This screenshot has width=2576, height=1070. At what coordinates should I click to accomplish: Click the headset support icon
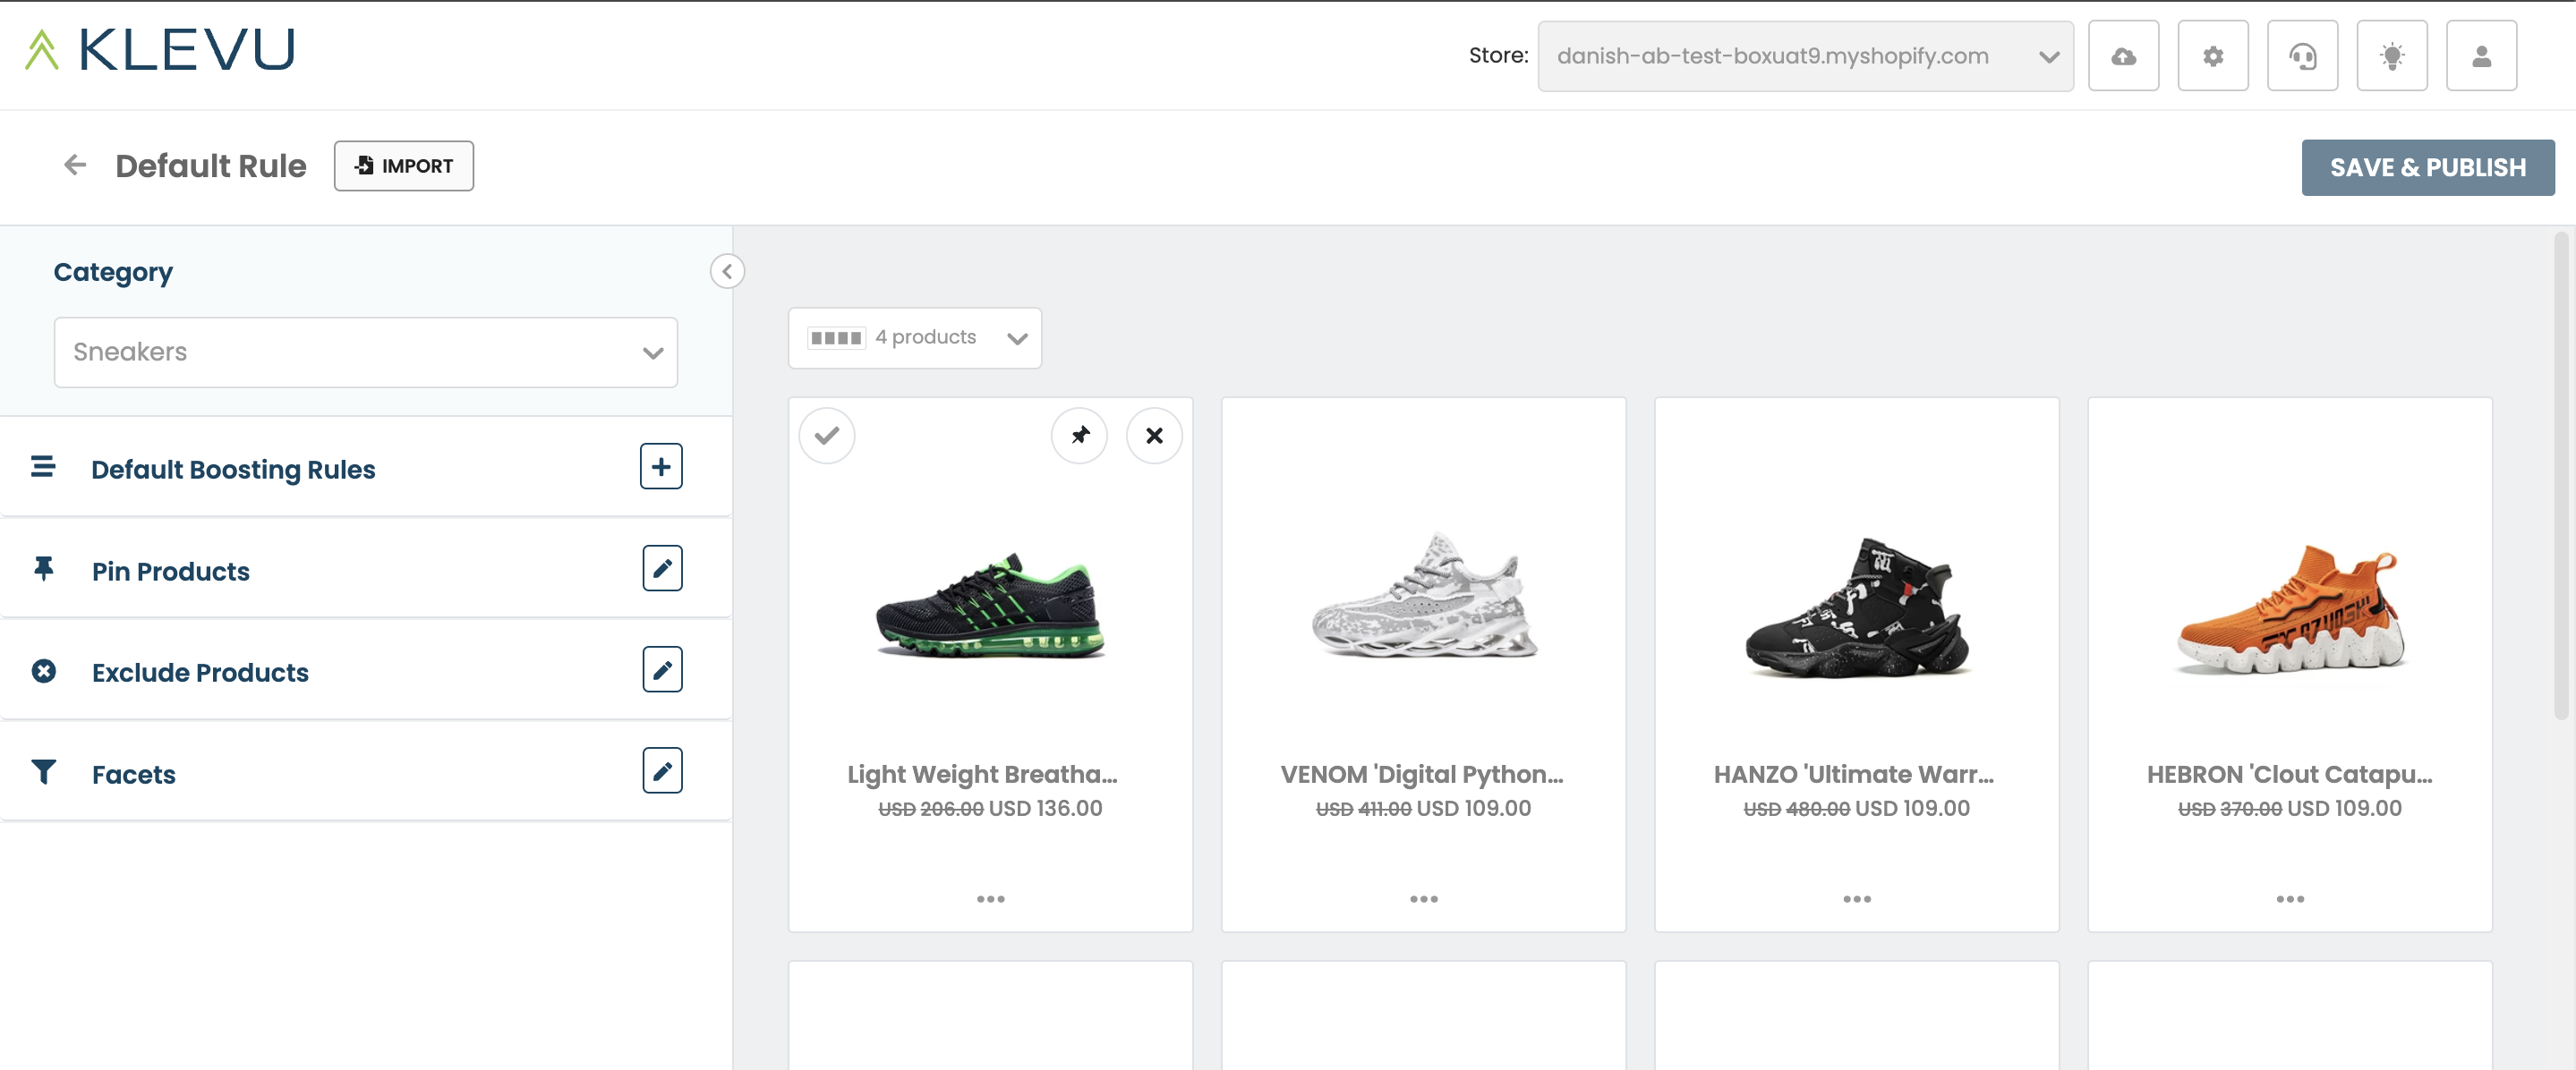tap(2302, 56)
